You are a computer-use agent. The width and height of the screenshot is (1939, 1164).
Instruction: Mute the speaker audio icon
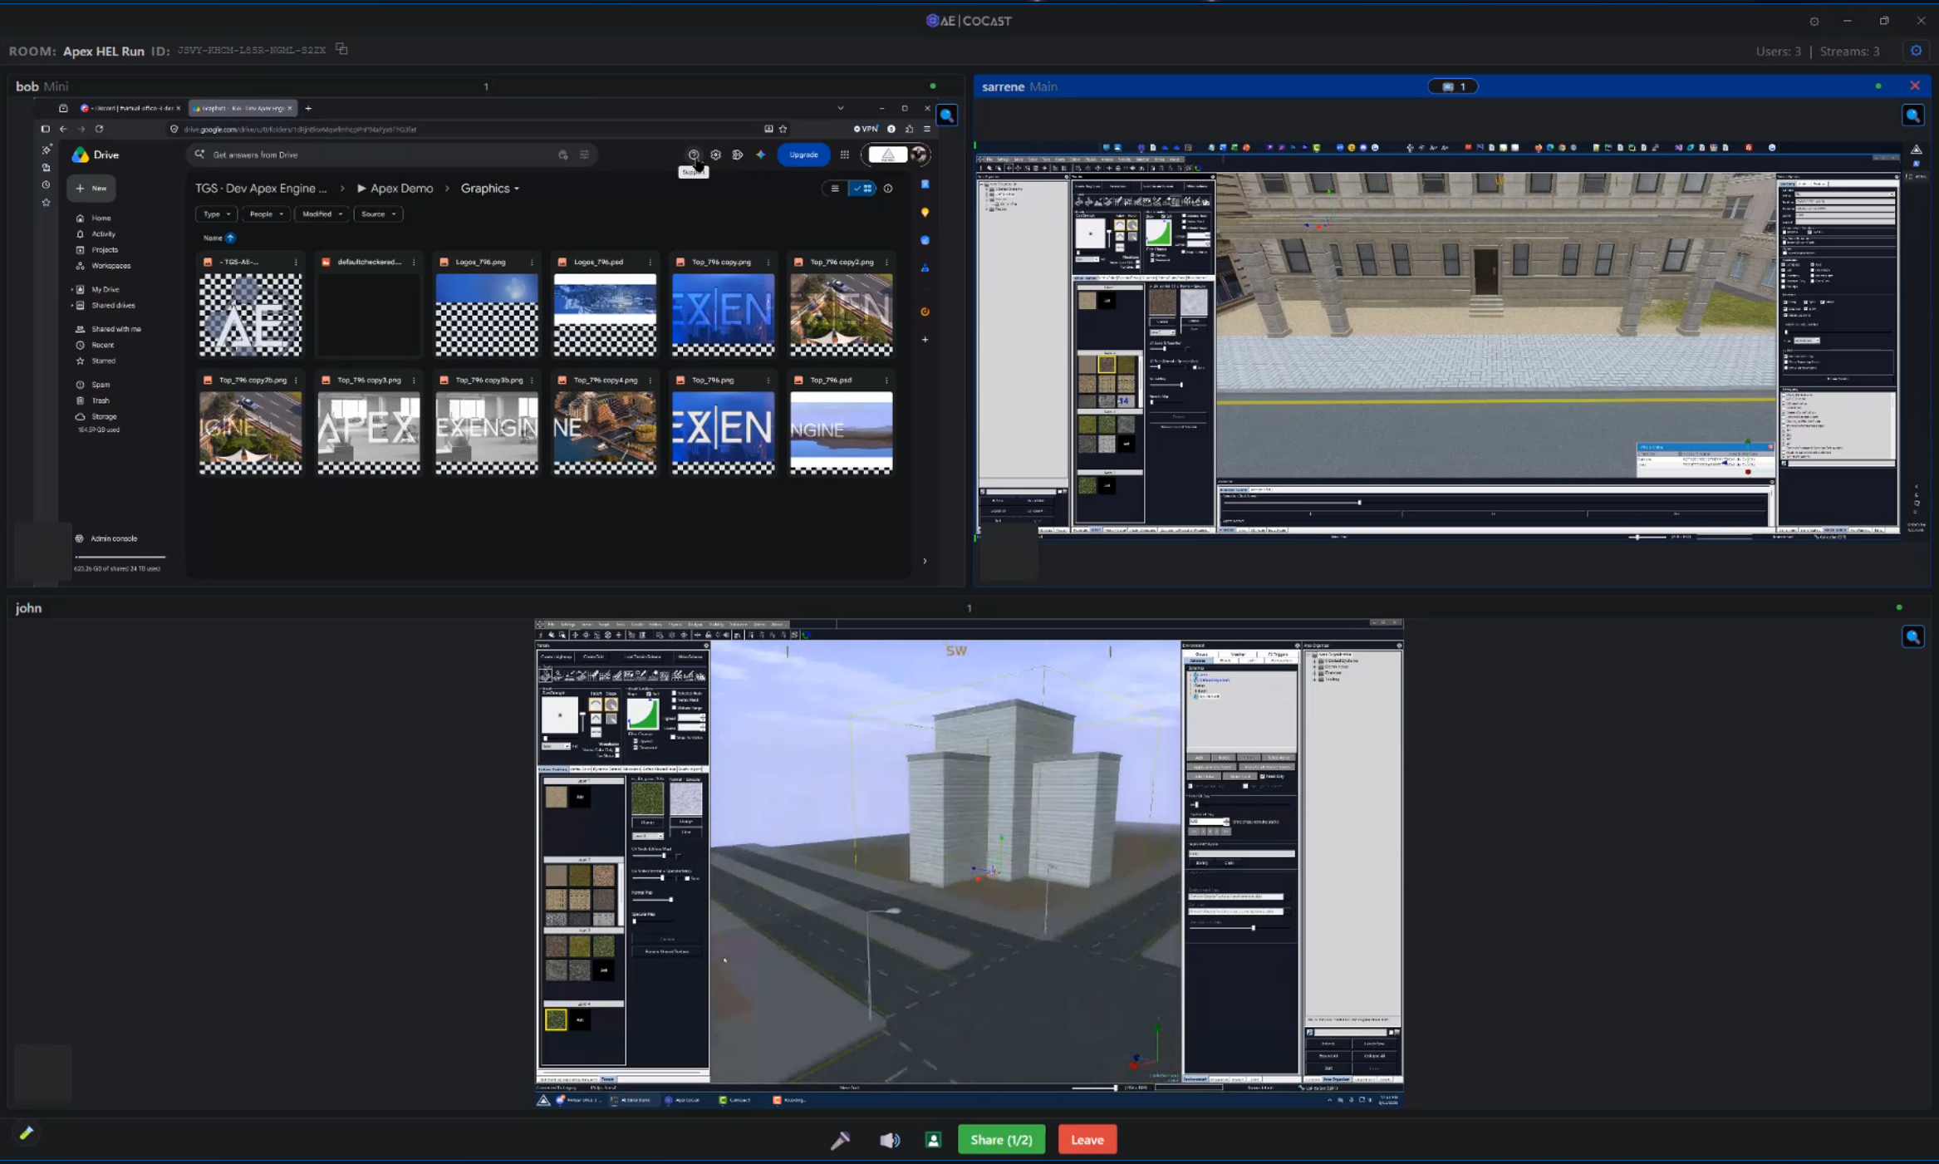pos(889,1140)
